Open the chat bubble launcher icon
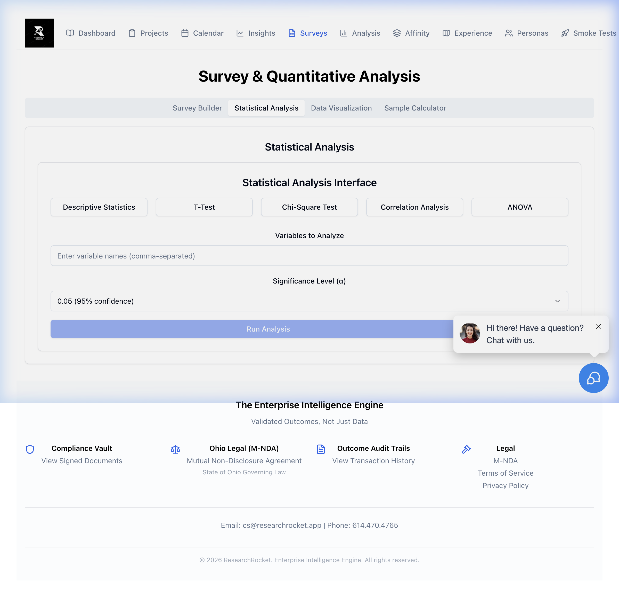Viewport: 619px width, 597px height. pos(593,378)
